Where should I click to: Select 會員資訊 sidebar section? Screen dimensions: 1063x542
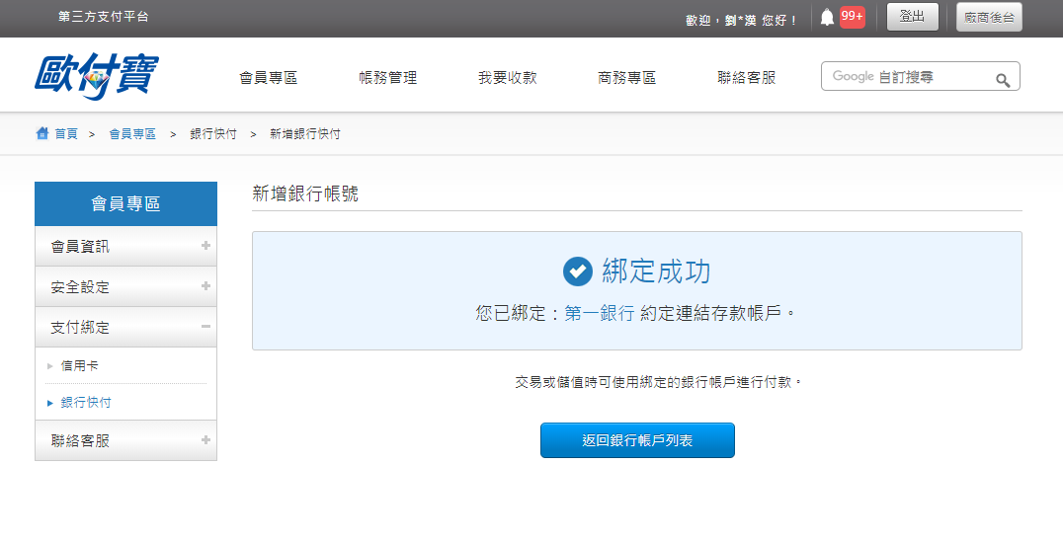125,246
